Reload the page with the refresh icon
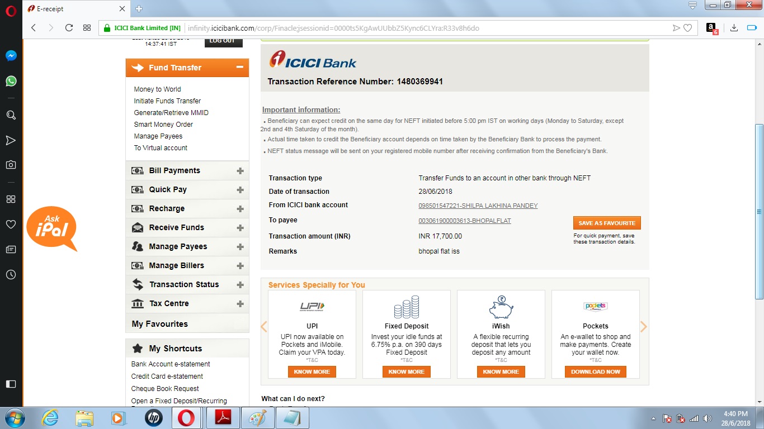The image size is (764, 429). (x=69, y=28)
